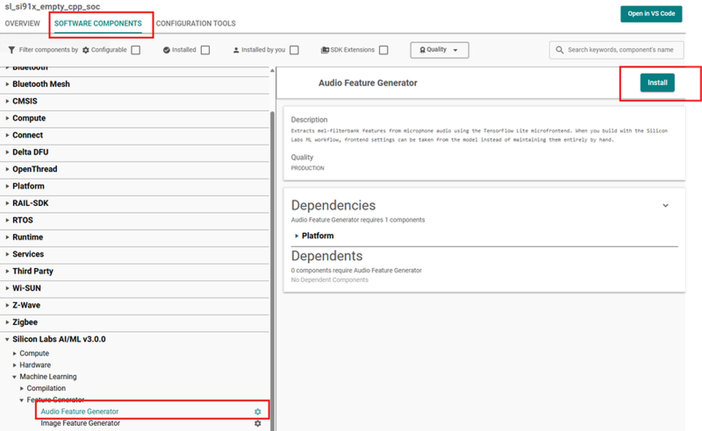This screenshot has height=431, width=702.
Task: Click the No Dependent Components text
Action: click(330, 280)
